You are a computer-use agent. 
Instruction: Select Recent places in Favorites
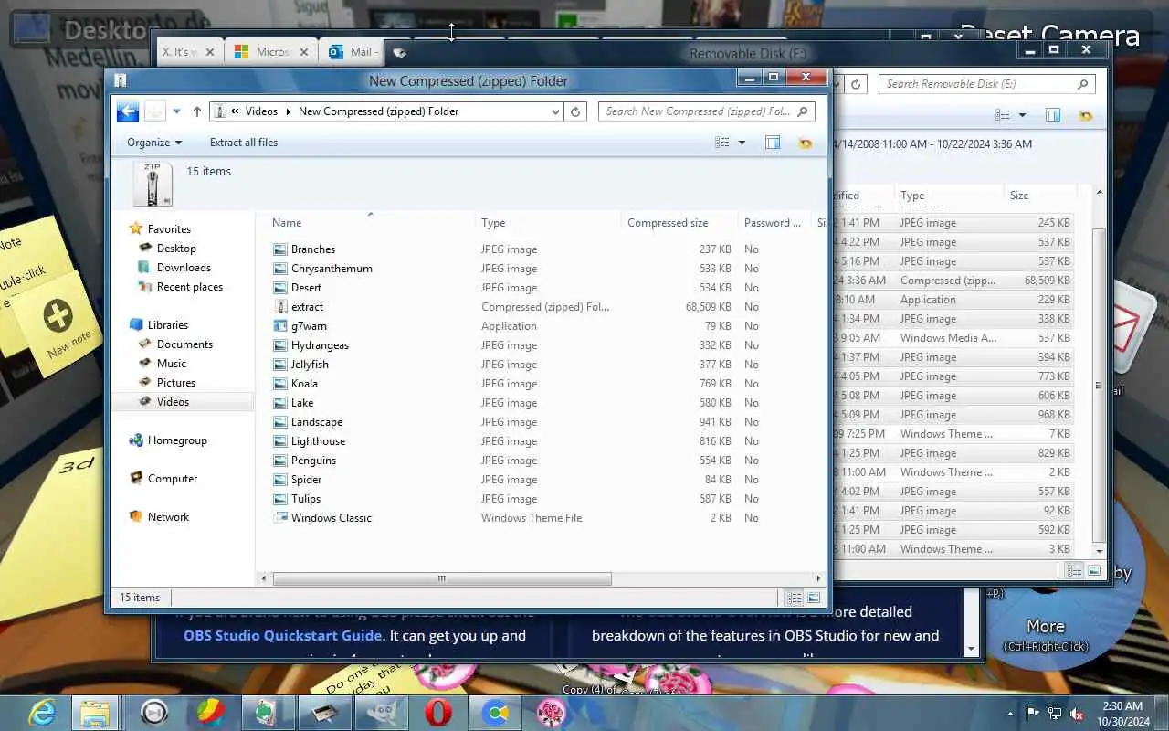pos(190,287)
